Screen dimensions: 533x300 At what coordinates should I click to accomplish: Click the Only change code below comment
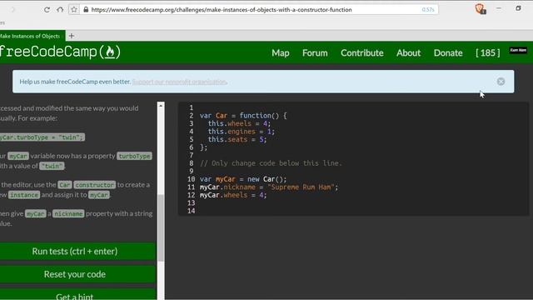click(271, 163)
